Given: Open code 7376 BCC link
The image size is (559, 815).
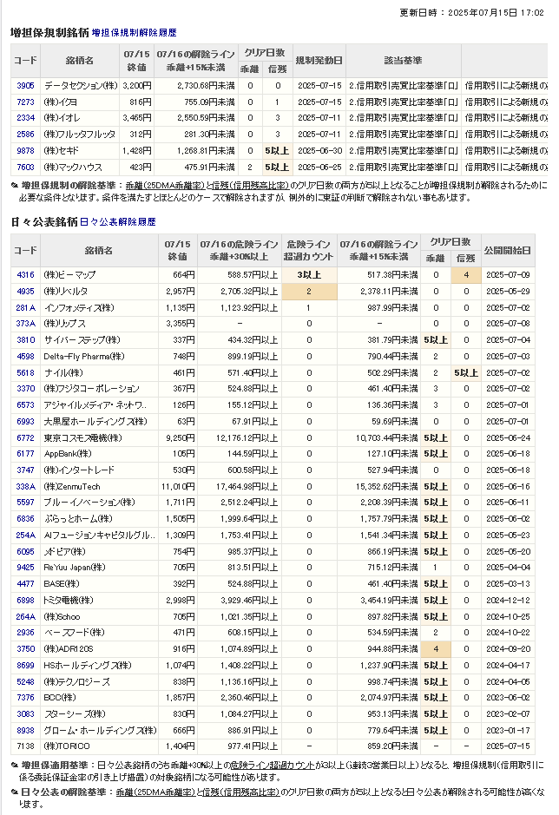Looking at the screenshot, I should click(x=25, y=698).
